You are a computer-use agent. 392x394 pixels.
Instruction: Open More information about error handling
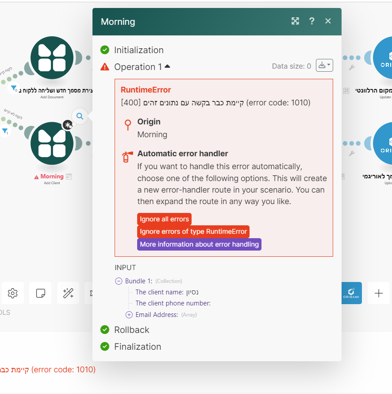[199, 244]
